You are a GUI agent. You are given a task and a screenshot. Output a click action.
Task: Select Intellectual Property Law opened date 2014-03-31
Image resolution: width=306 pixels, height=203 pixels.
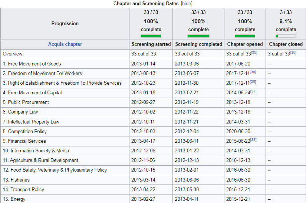coord(238,122)
